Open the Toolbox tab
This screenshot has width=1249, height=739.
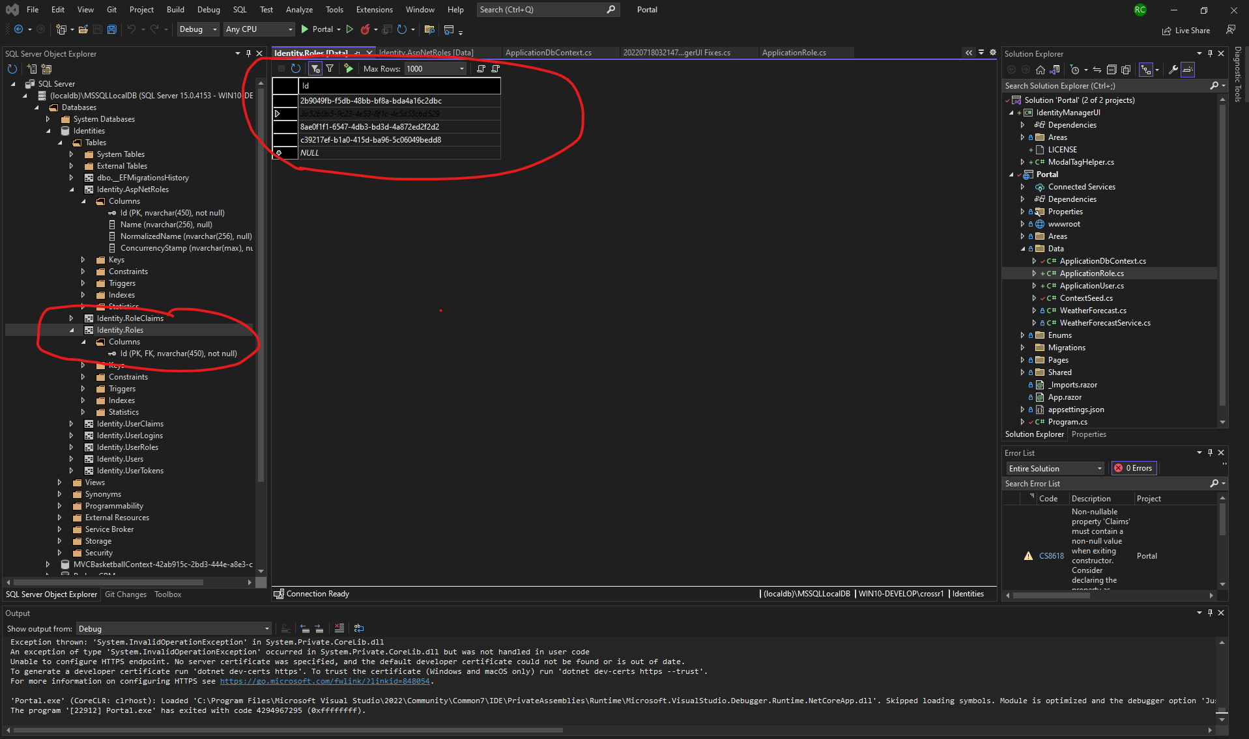click(x=168, y=594)
